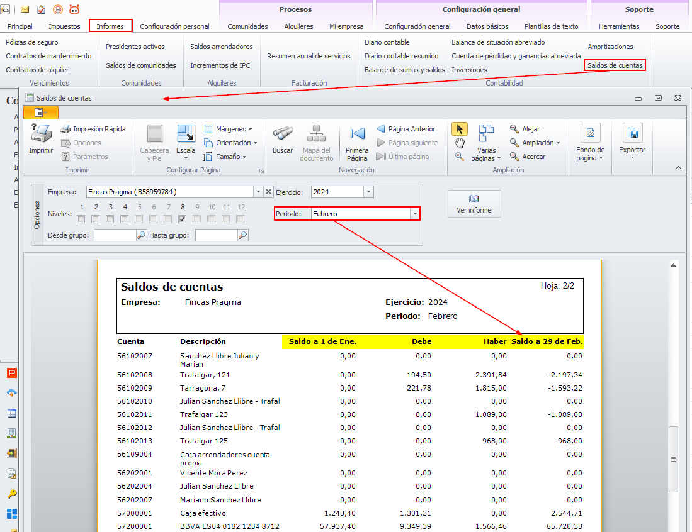
Task: Click the Ver informe button
Action: click(x=474, y=204)
